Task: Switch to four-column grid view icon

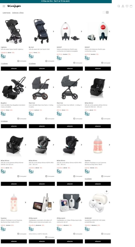Action: [x=107, y=12]
